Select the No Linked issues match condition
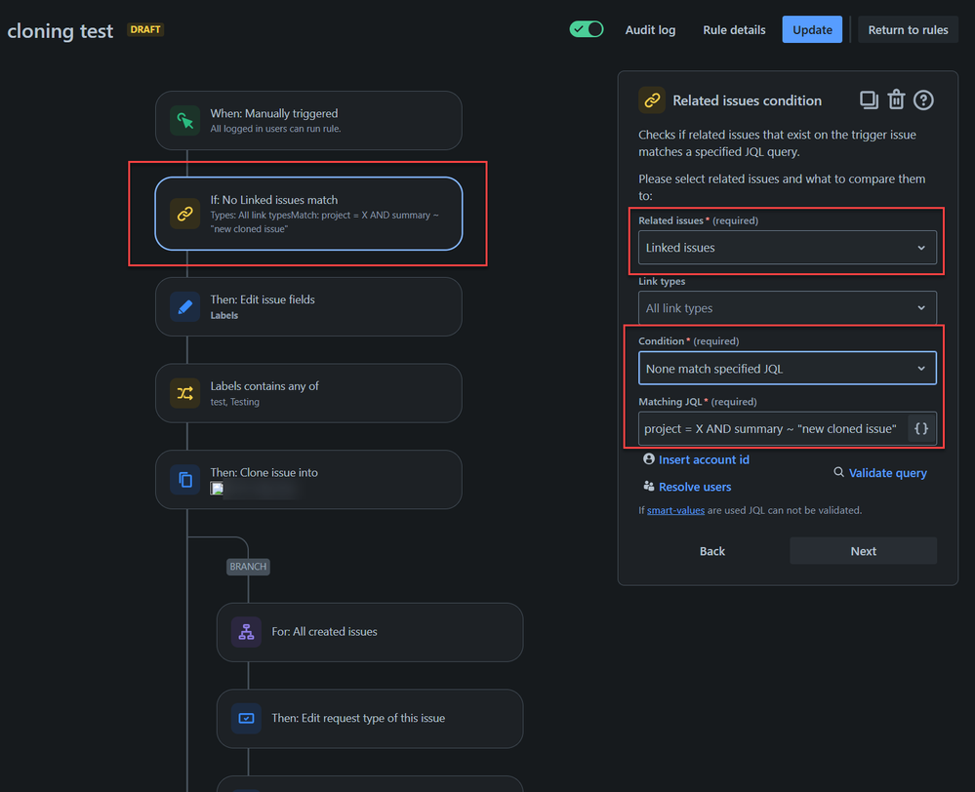 point(308,214)
